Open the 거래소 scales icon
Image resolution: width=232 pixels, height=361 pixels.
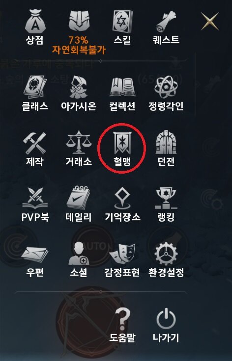pos(79,142)
